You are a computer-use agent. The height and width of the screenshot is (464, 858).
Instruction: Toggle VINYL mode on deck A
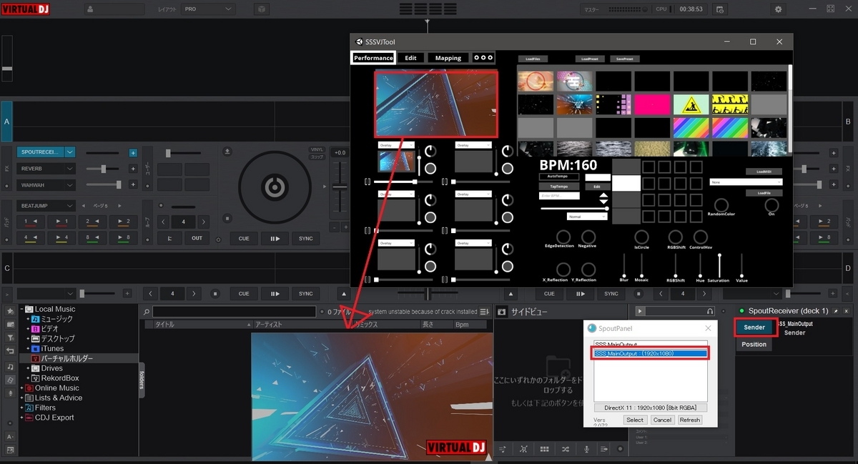tap(316, 149)
